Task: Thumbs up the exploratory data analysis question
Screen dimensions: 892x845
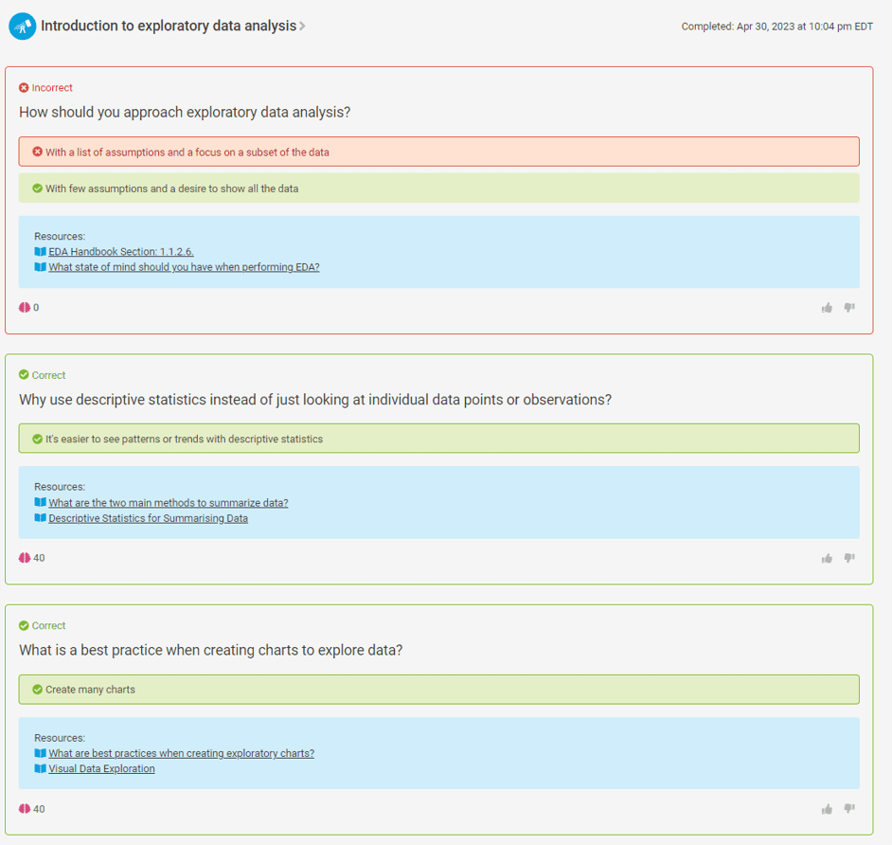Action: (x=827, y=308)
